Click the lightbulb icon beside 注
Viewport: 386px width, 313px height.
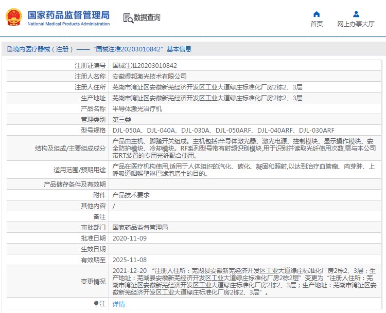click(x=96, y=304)
